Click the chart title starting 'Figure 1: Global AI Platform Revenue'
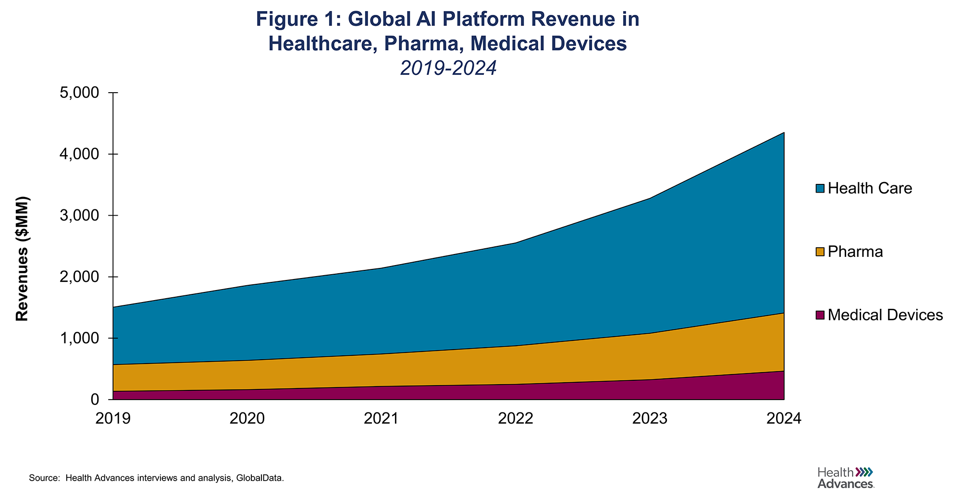The height and width of the screenshot is (497, 961). [448, 31]
